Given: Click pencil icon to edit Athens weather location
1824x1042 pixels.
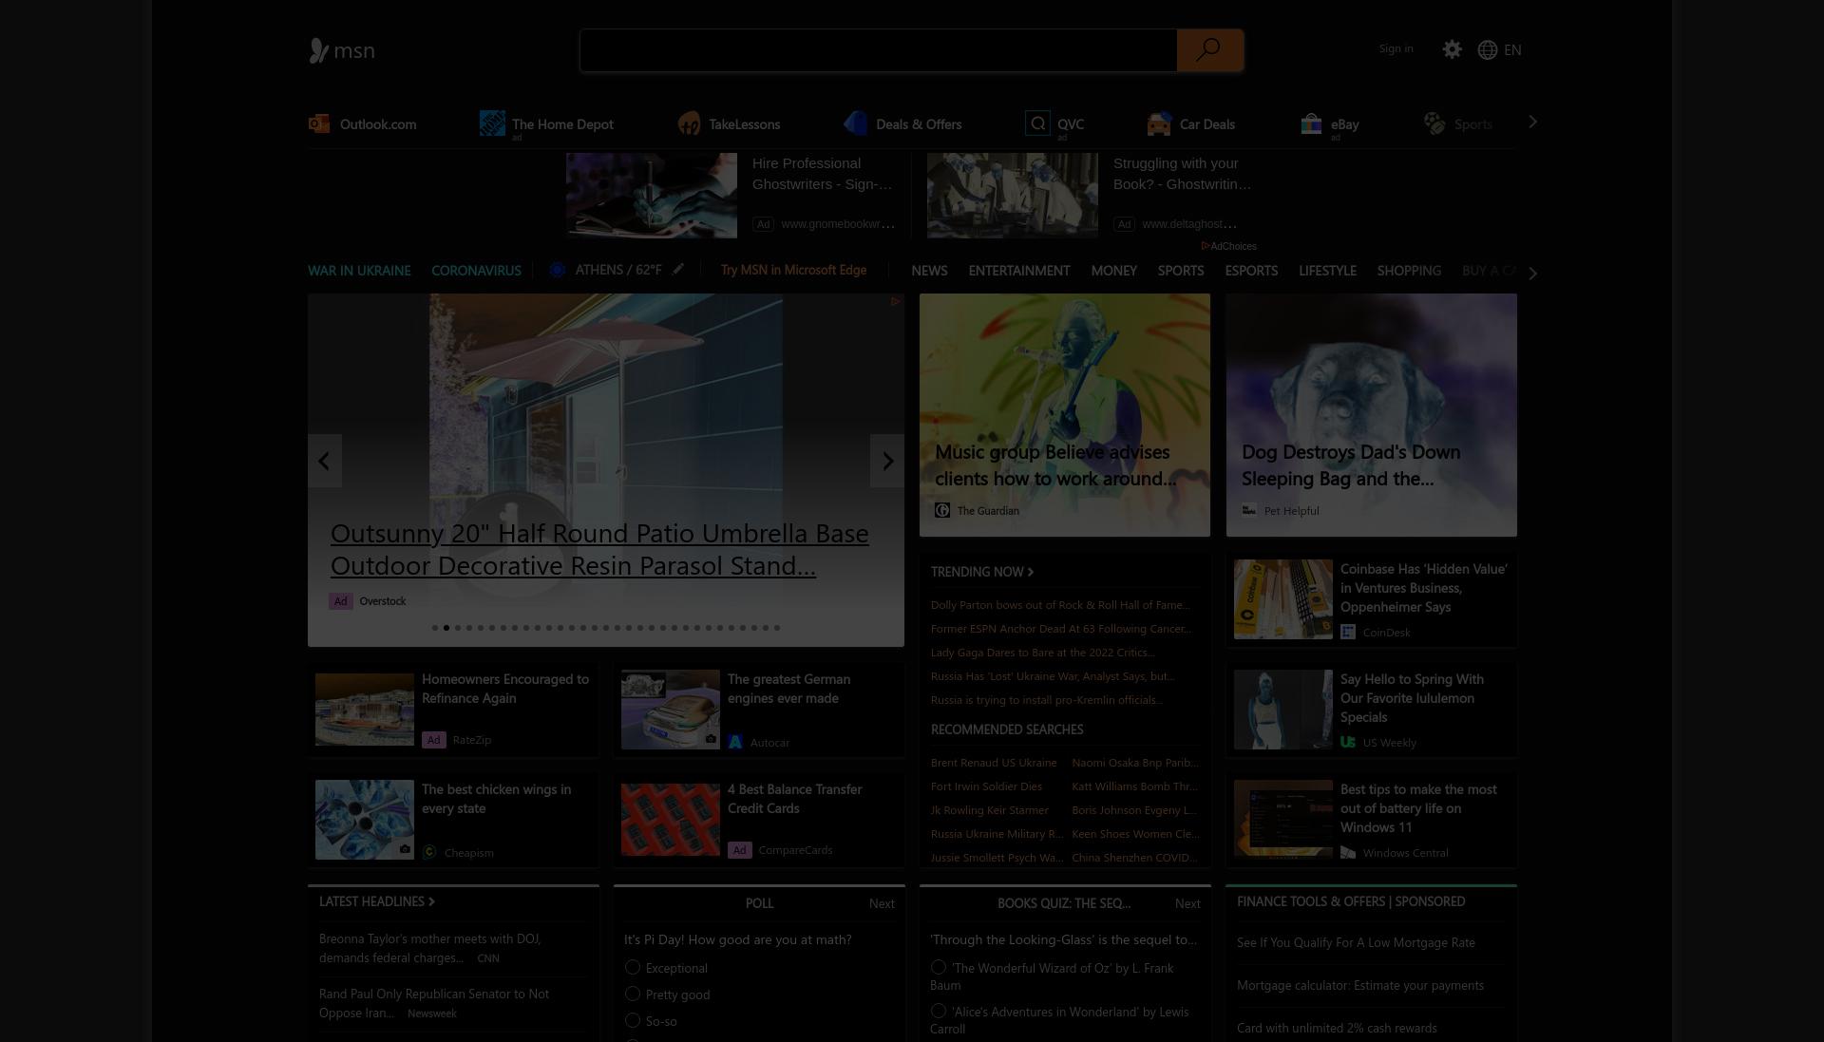Looking at the screenshot, I should [x=677, y=270].
